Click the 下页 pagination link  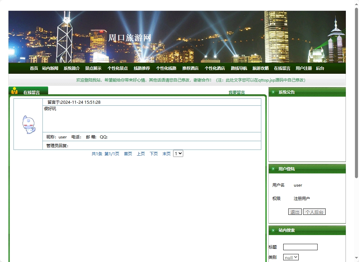[x=154, y=153]
